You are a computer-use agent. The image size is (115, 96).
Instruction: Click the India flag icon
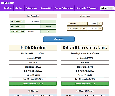pyautogui.click(x=102, y=8)
